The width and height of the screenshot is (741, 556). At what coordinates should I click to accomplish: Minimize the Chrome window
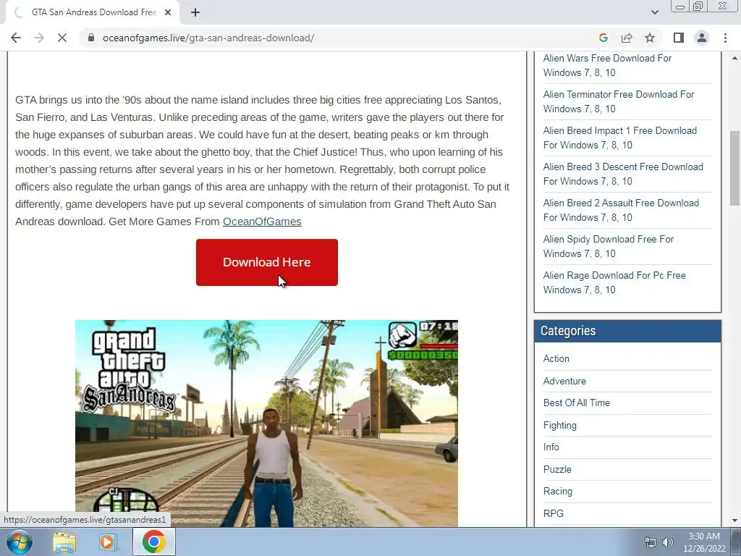point(680,7)
